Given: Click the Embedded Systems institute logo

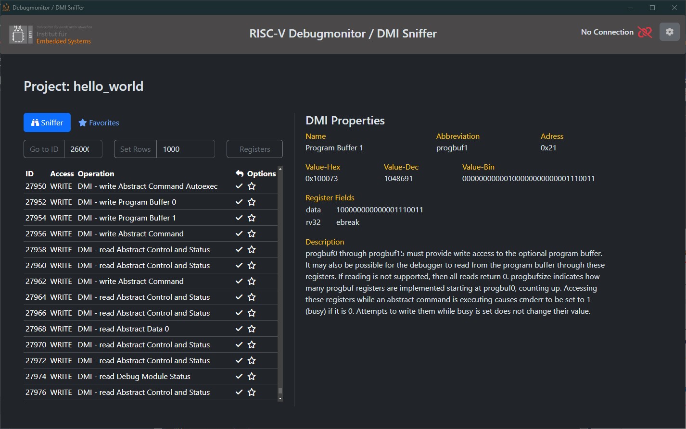Looking at the screenshot, I should click(51, 35).
